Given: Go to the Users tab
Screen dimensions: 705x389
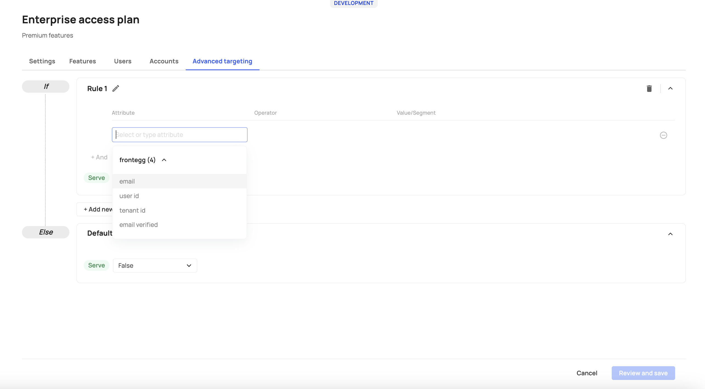Looking at the screenshot, I should pos(123,61).
